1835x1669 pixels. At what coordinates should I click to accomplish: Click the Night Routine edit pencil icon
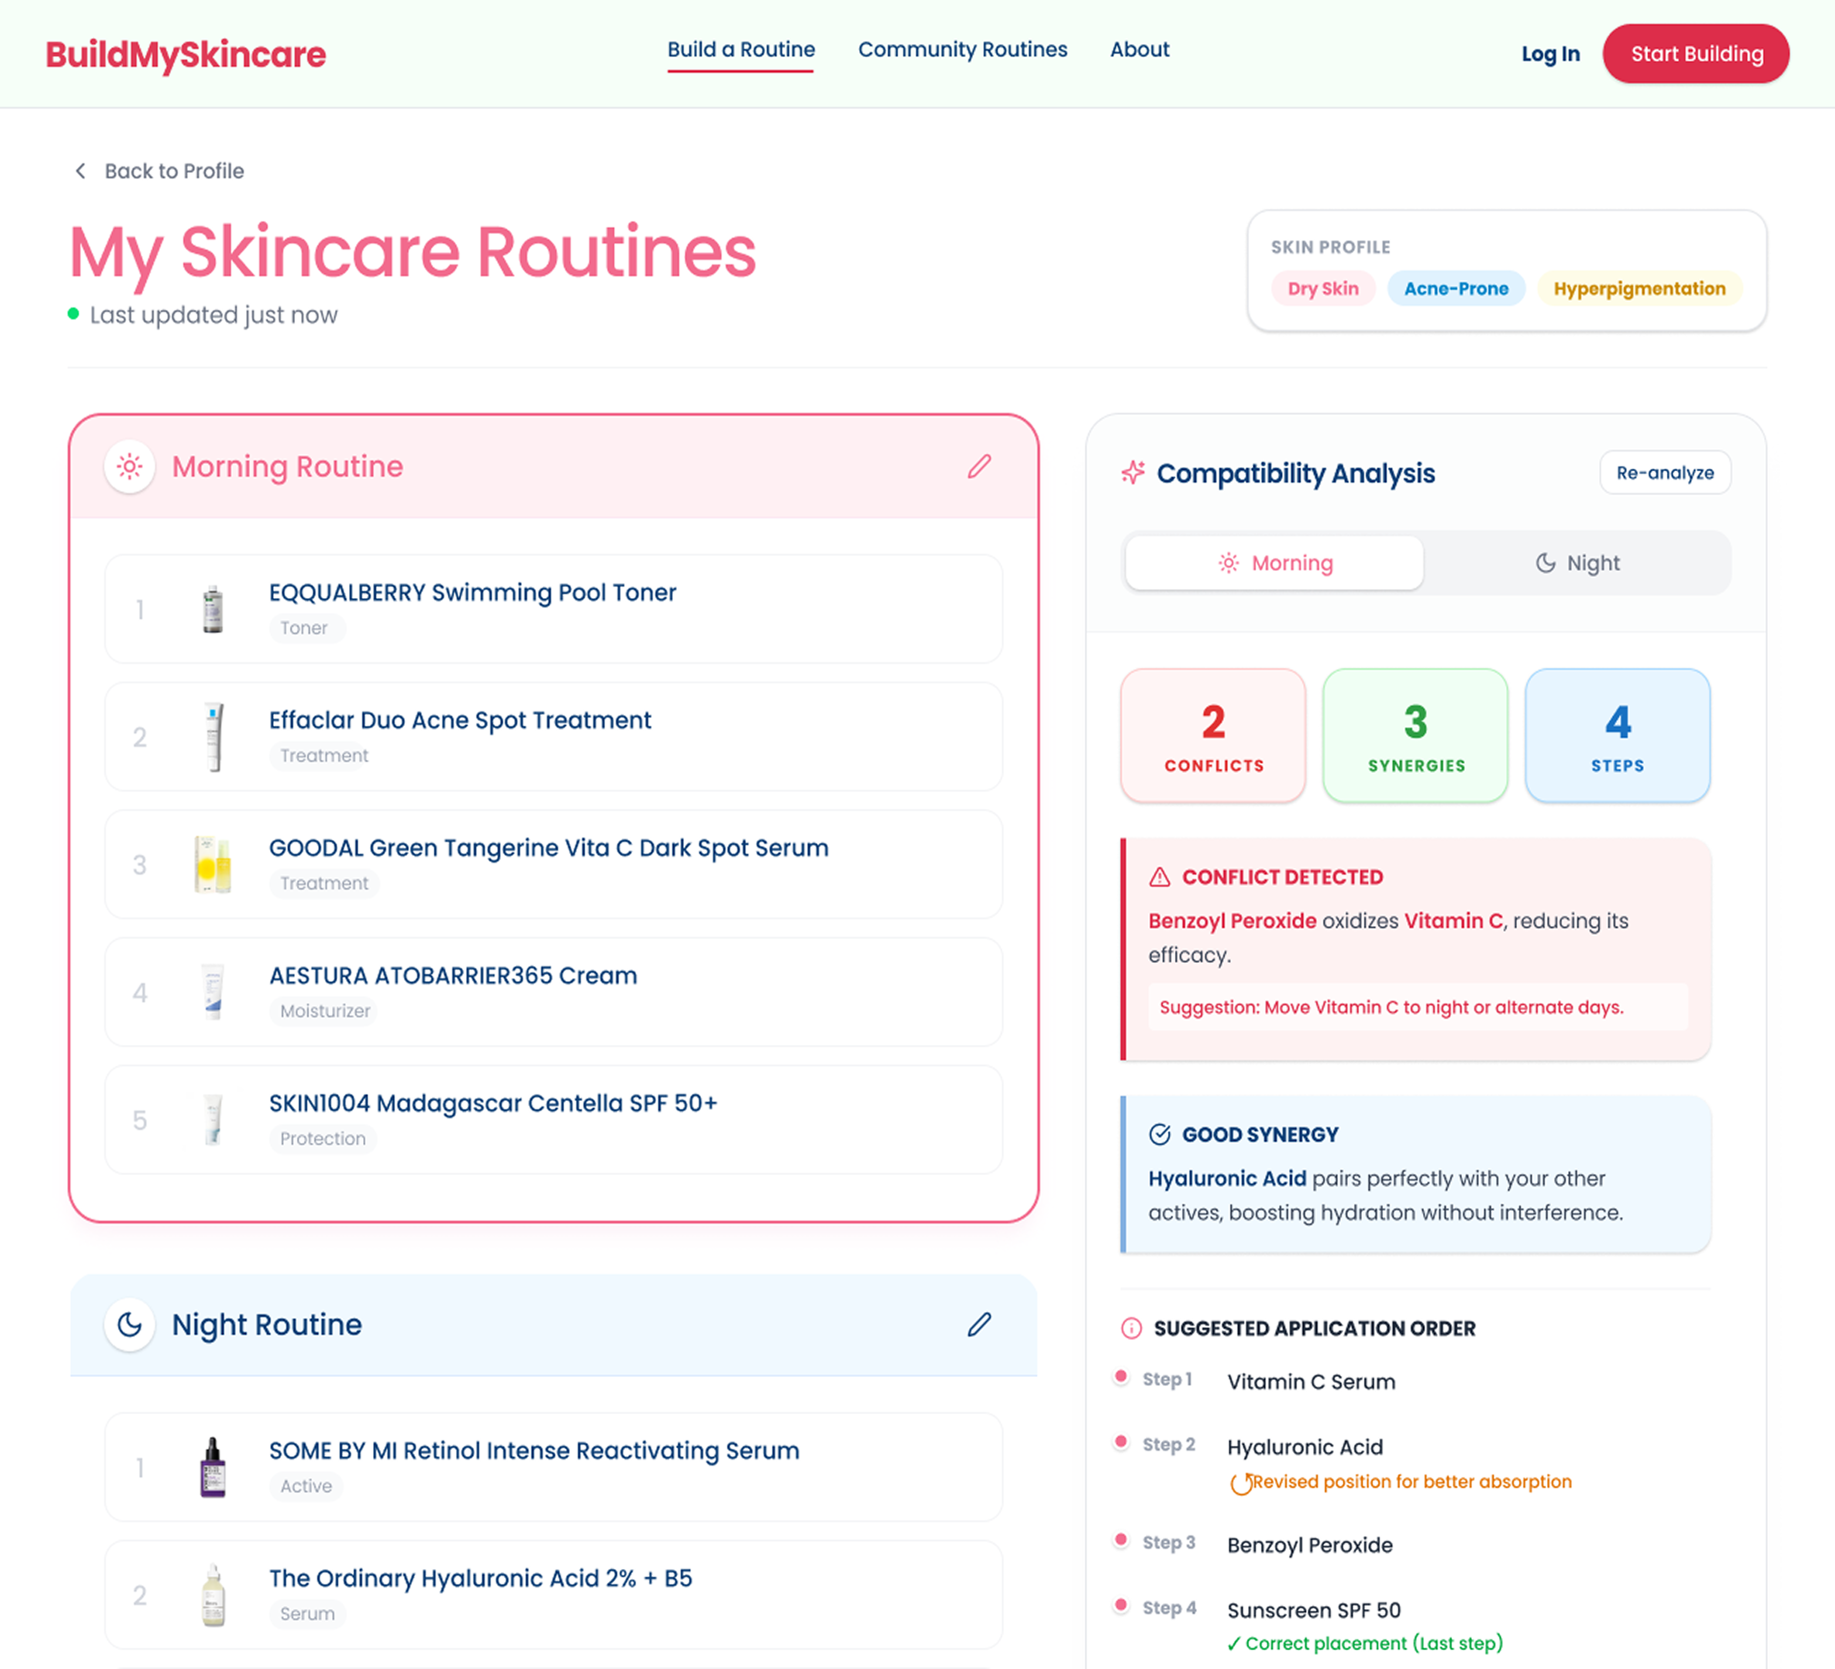click(x=978, y=1324)
